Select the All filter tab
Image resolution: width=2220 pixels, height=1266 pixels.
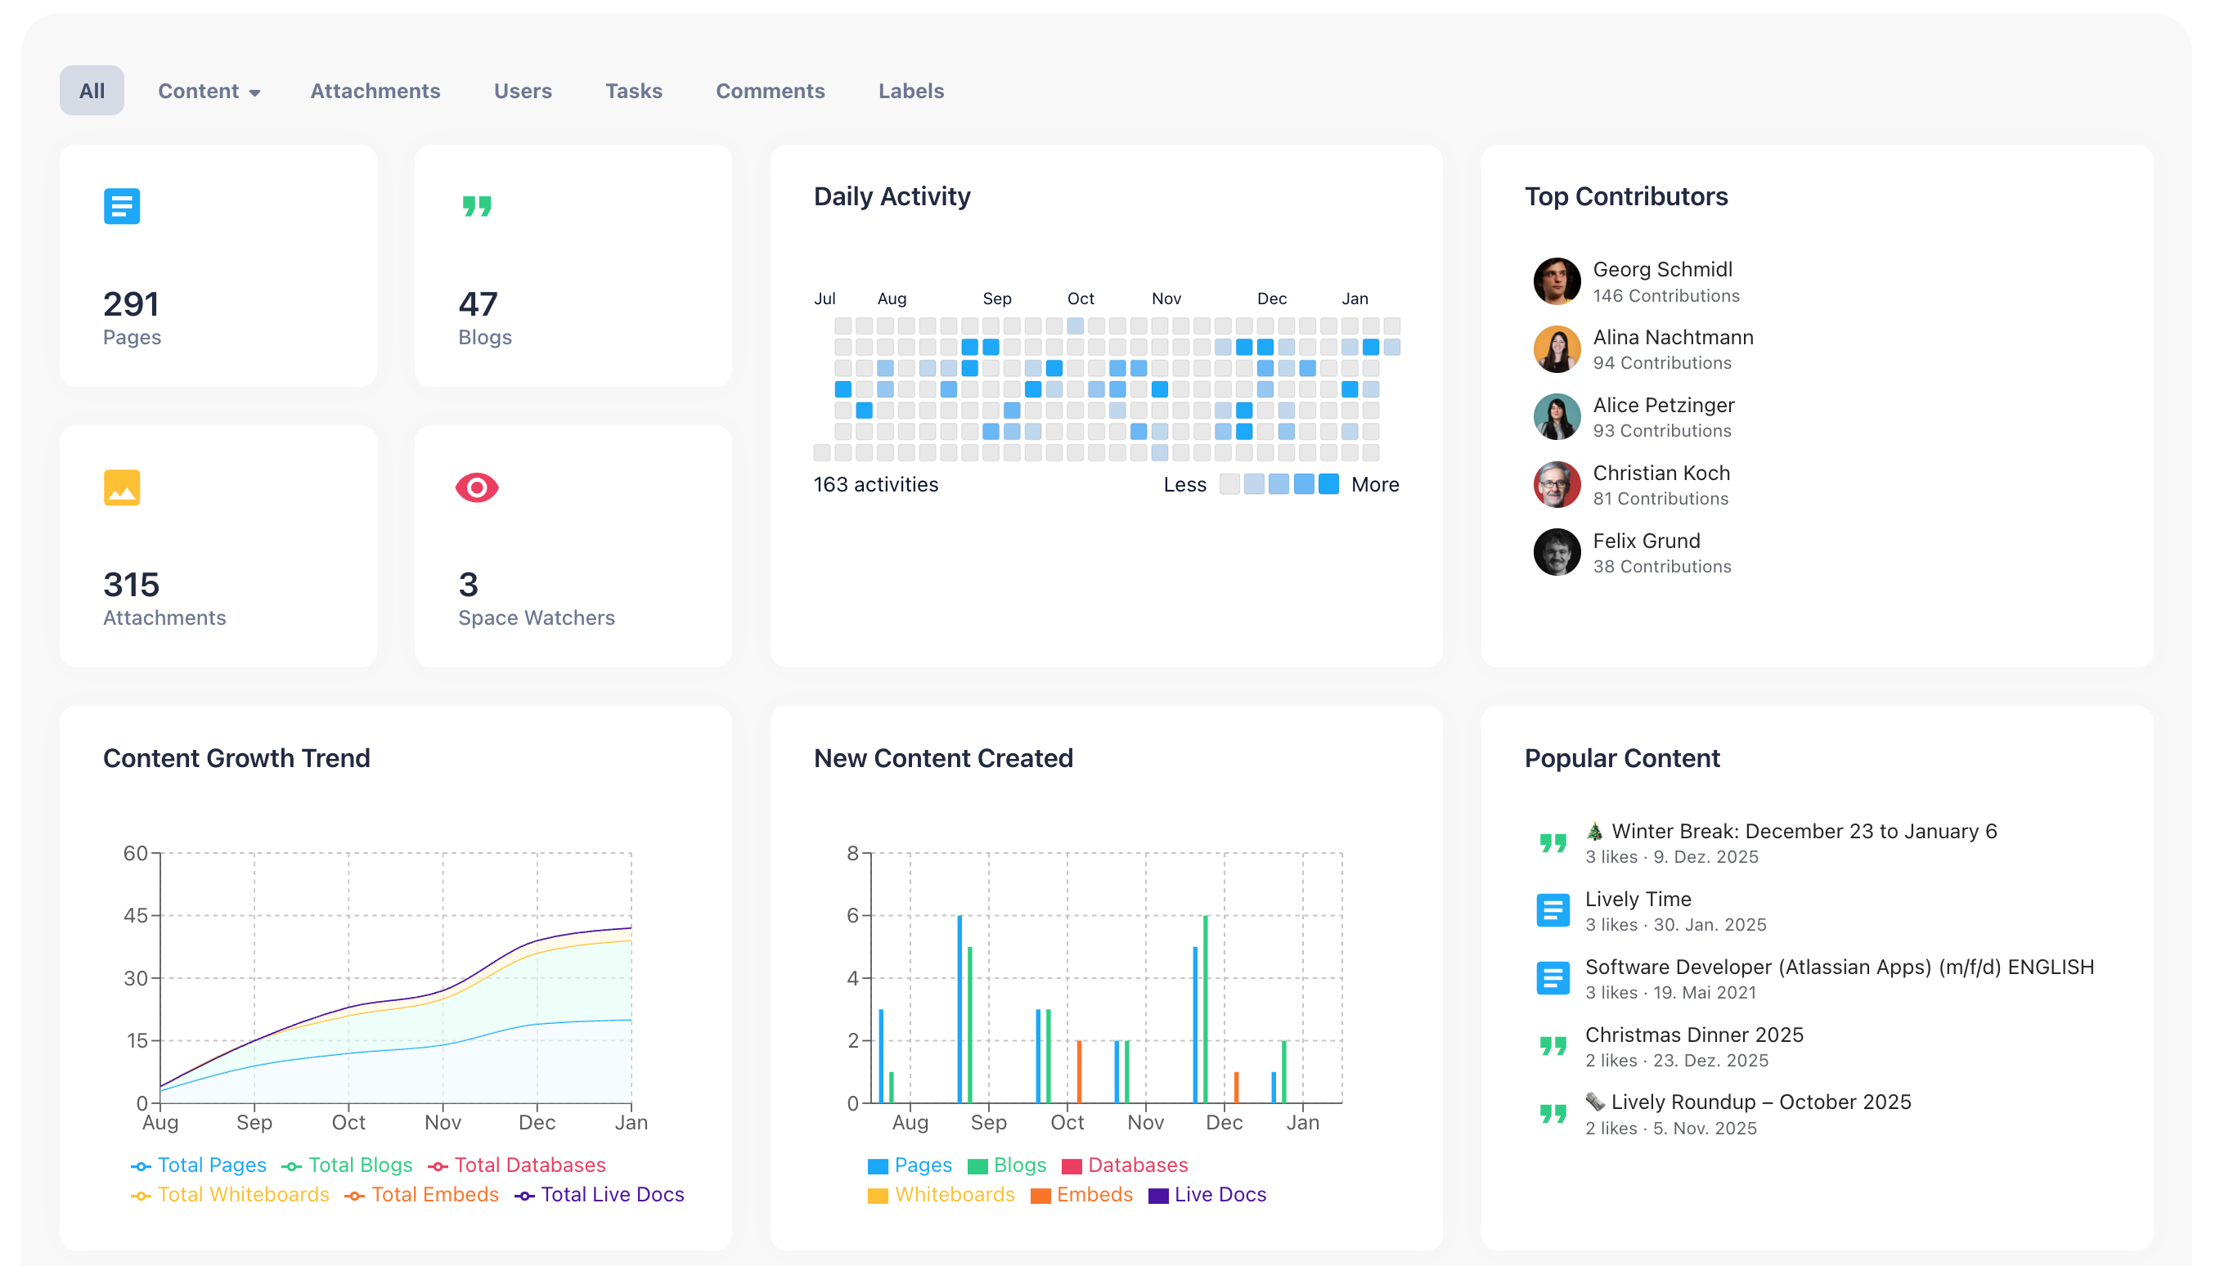click(x=92, y=92)
